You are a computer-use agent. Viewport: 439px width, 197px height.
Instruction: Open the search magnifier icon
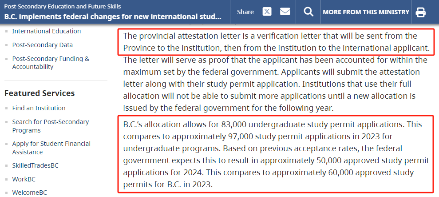point(308,12)
